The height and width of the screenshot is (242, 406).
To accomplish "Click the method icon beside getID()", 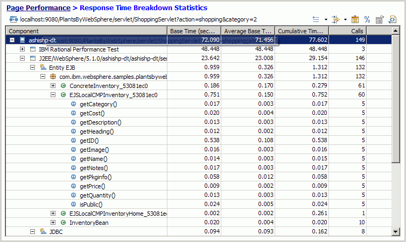I will (x=74, y=141).
